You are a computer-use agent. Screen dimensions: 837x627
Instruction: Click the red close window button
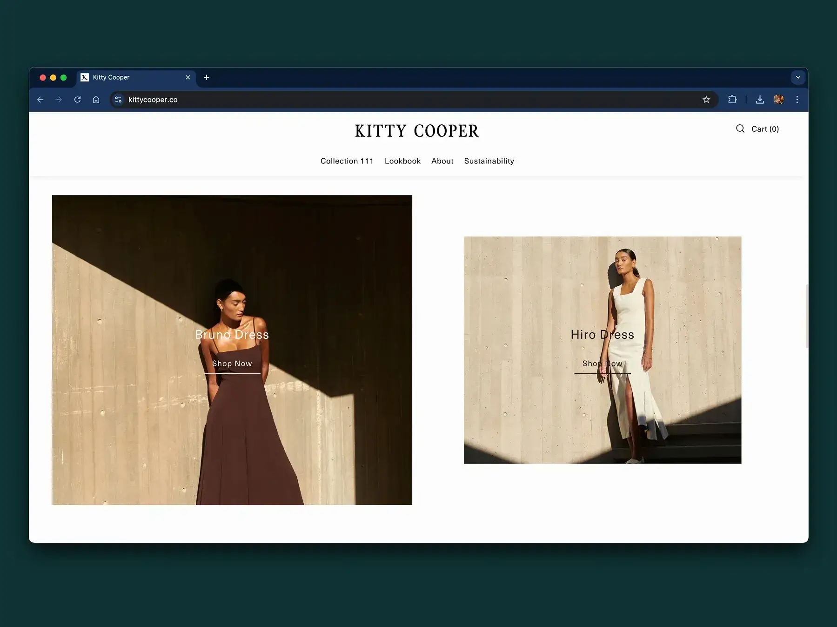pos(43,78)
